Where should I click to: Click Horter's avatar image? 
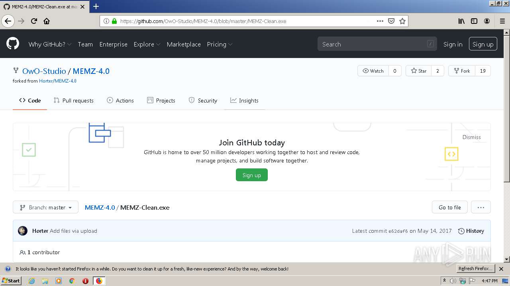(x=23, y=231)
